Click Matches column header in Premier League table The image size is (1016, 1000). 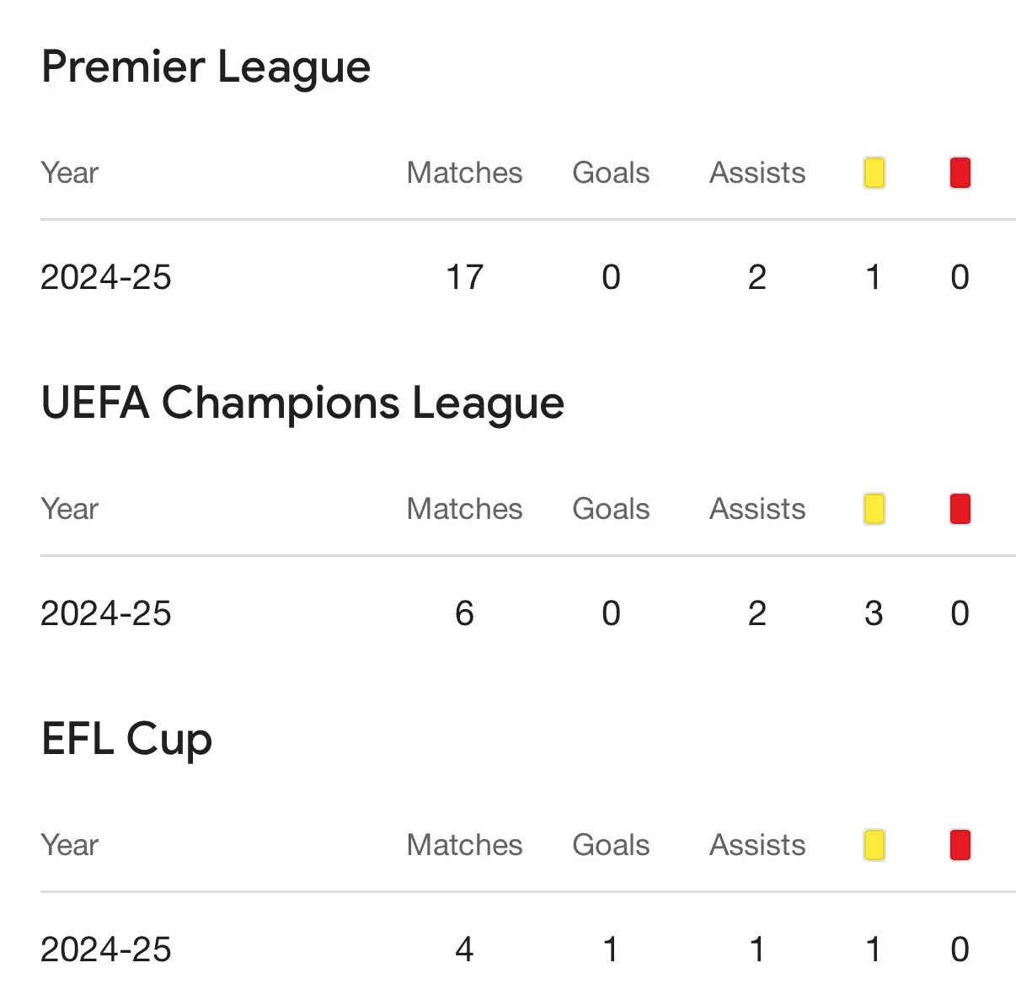pos(464,173)
